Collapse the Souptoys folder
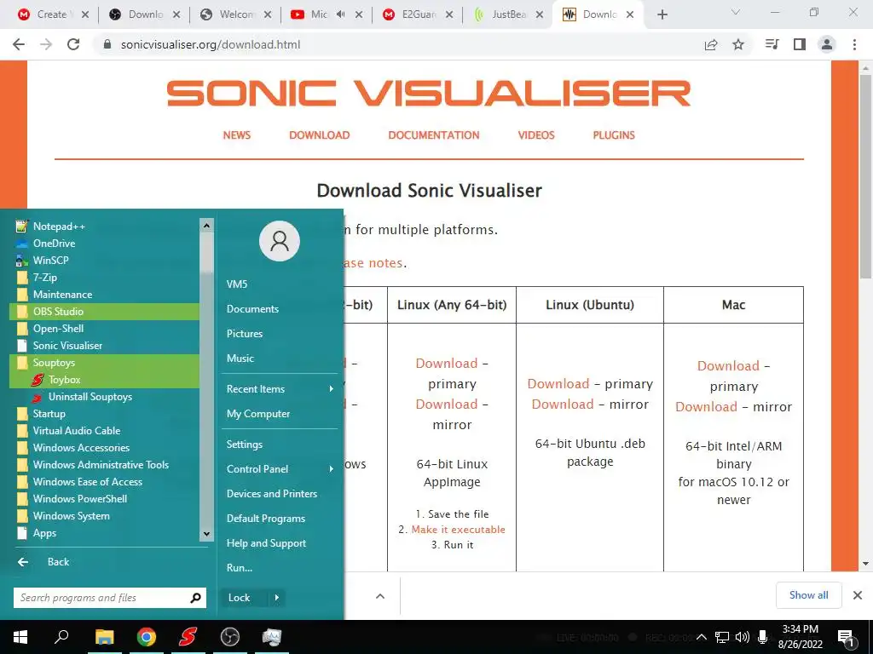The image size is (873, 654). pyautogui.click(x=104, y=363)
